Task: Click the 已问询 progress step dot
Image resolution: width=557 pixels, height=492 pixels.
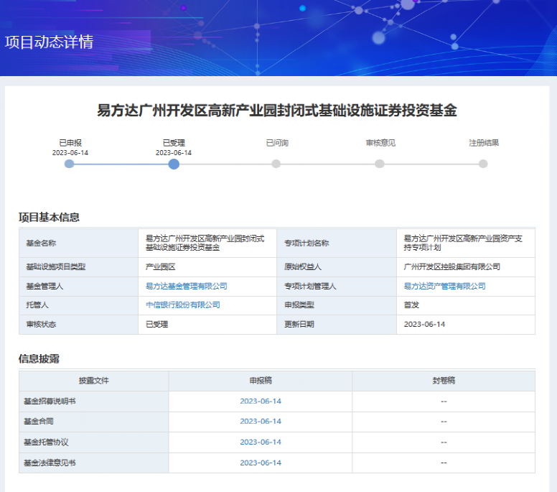Action: (276, 164)
